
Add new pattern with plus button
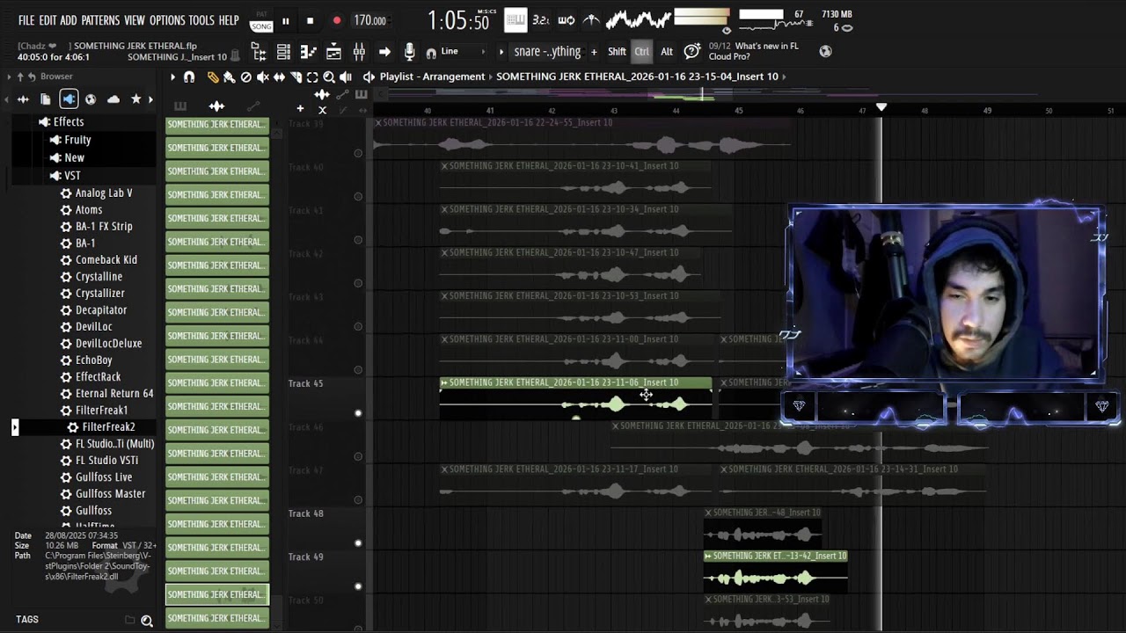(x=594, y=52)
